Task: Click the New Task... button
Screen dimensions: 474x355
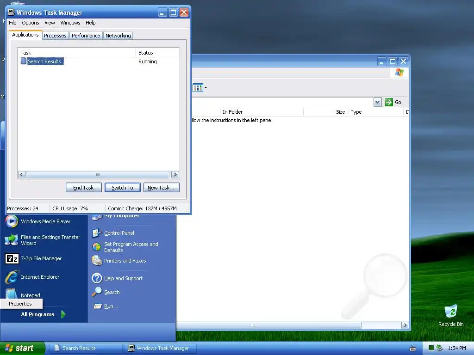Action: [x=161, y=188]
